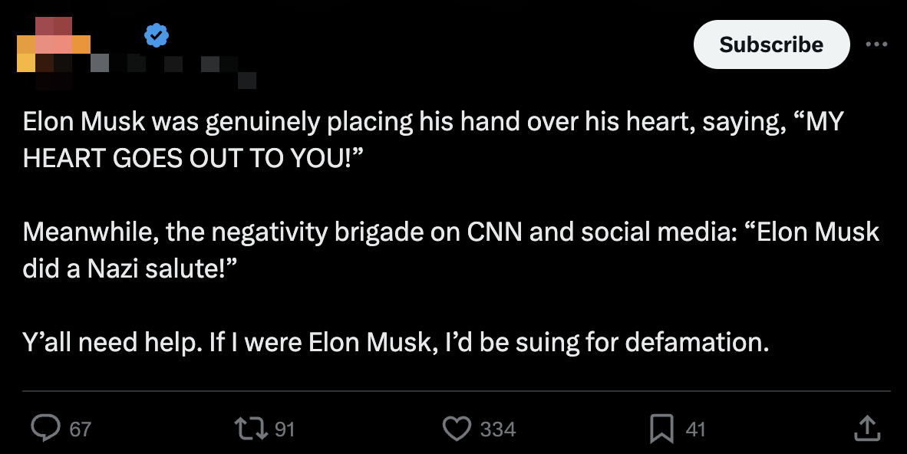Click the 91 reposts count
The height and width of the screenshot is (454, 907).
coord(285,429)
